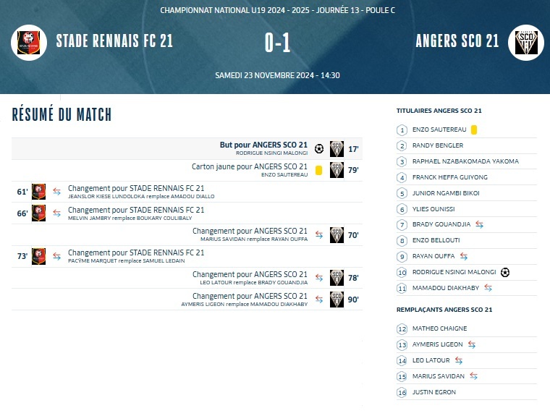
Task: Click substitution arrows icon at 61' row
Action: coord(57,192)
